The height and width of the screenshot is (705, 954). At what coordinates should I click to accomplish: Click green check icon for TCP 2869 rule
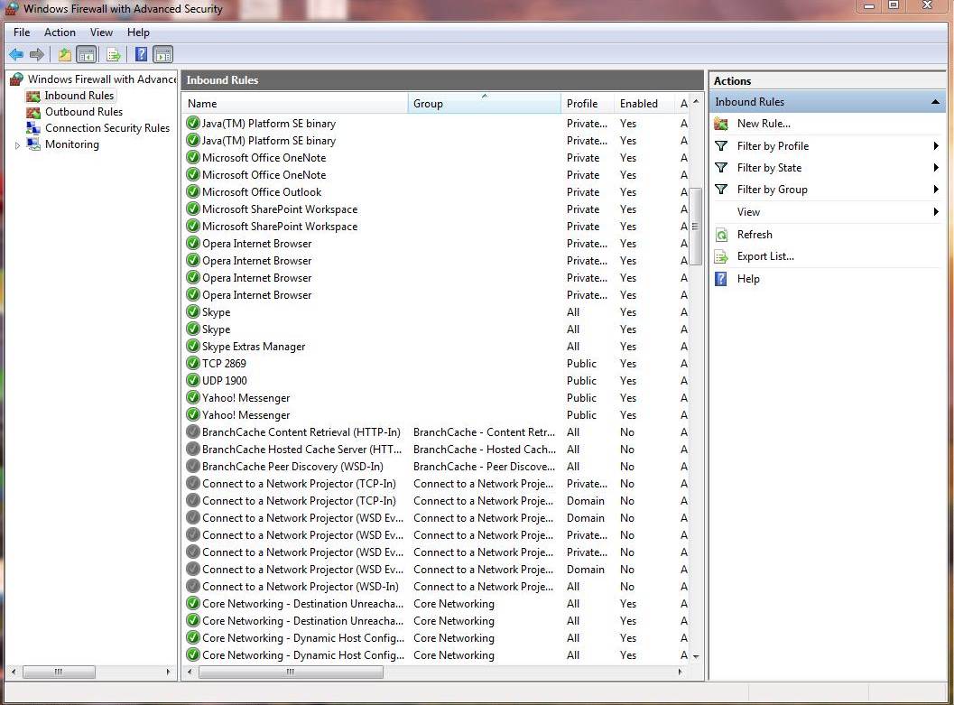[x=193, y=363]
